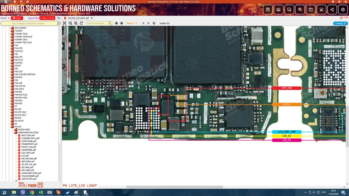
Task: Open the schematic list icon in header
Action: pos(268,10)
